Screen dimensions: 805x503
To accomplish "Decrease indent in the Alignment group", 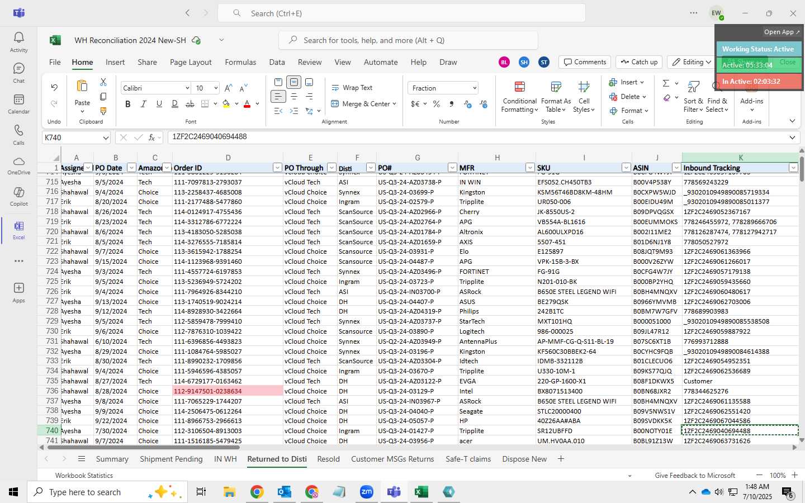I will [278, 111].
